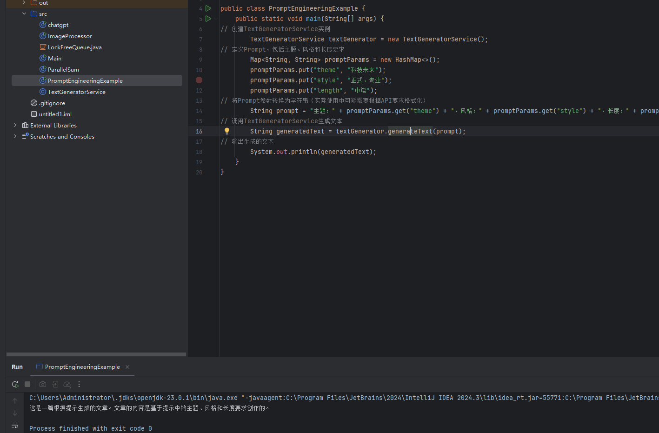
Task: Click String prompt declaration on line 14
Action: tap(274, 111)
